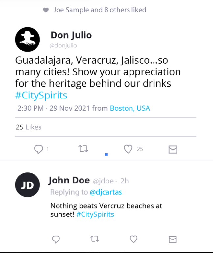Click the tweet timestamp 2:30 PM · 29 Nov 2021
213x253 pixels.
click(x=53, y=108)
